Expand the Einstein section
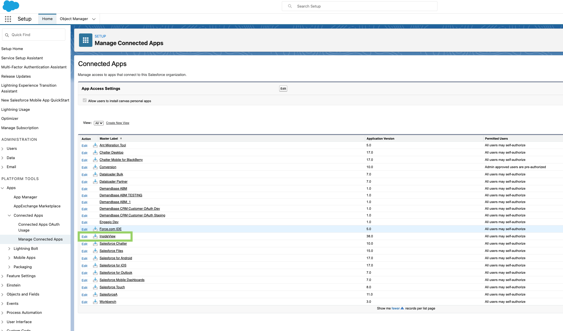 click(x=2, y=285)
